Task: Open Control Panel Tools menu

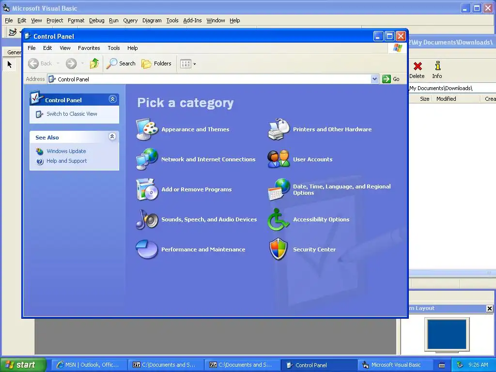Action: 113,48
